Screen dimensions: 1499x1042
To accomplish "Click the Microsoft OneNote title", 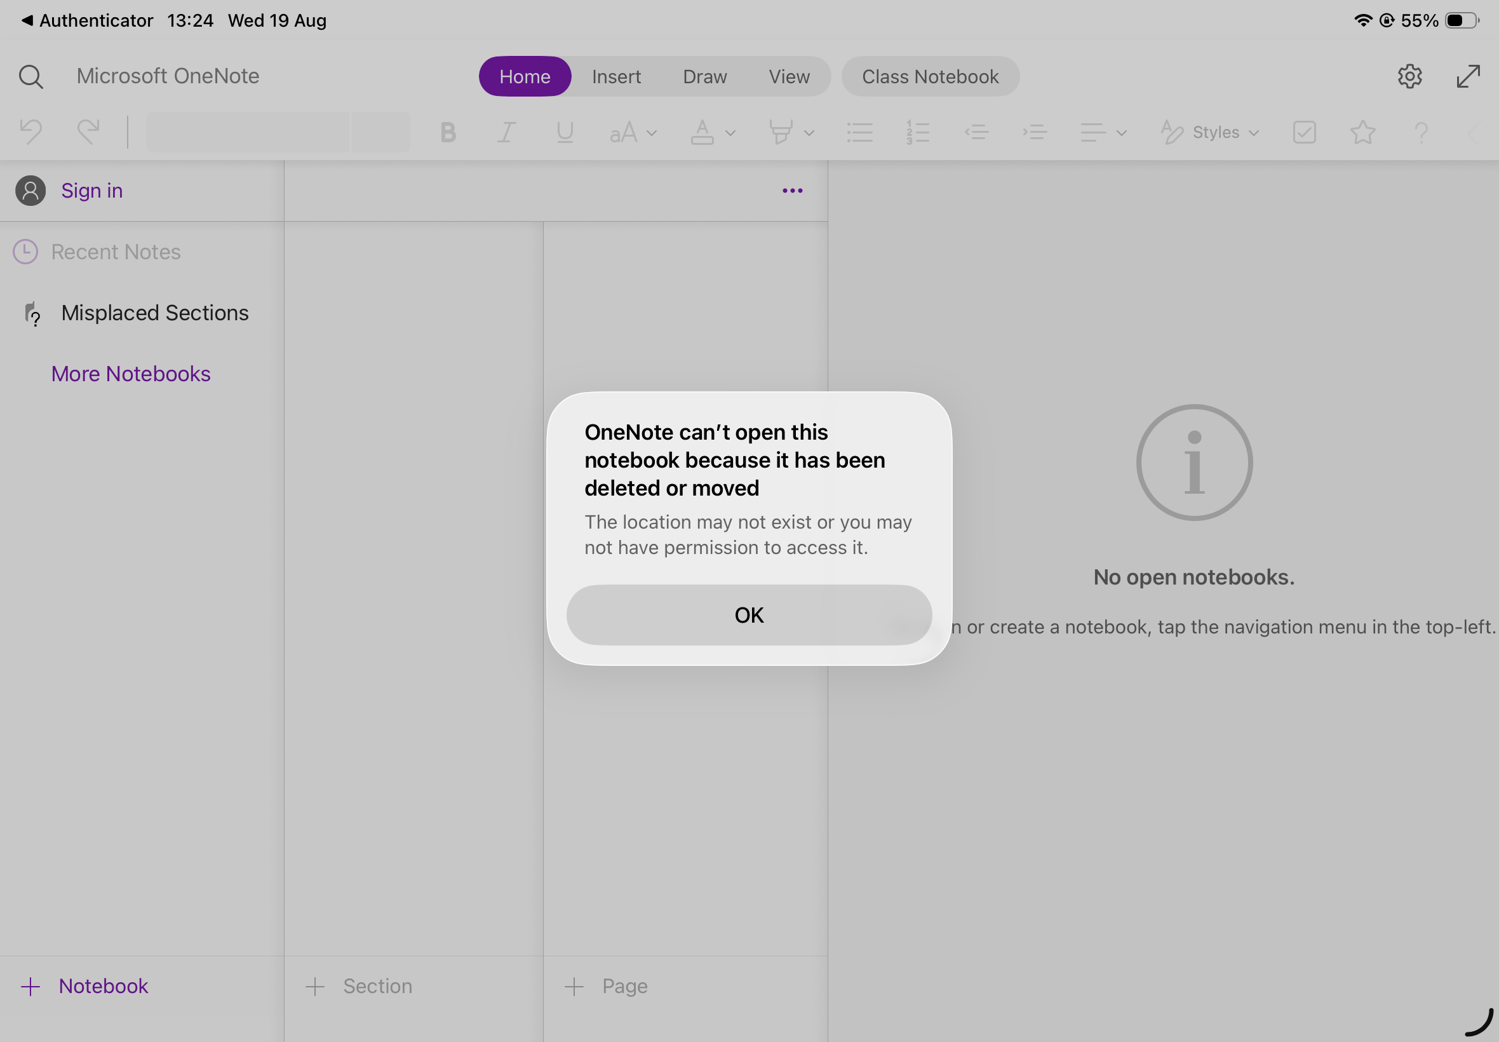I will (168, 76).
